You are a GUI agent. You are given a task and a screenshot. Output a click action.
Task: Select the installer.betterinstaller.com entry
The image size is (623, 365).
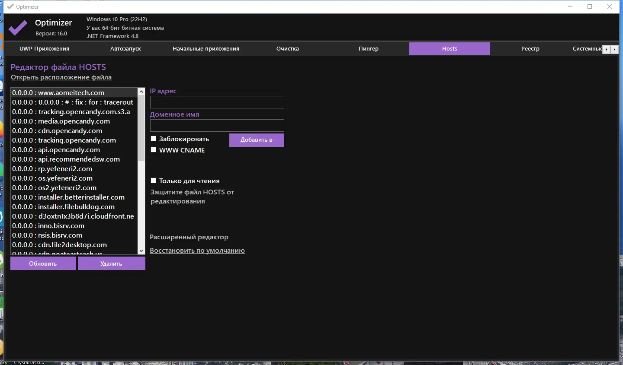pyautogui.click(x=74, y=197)
